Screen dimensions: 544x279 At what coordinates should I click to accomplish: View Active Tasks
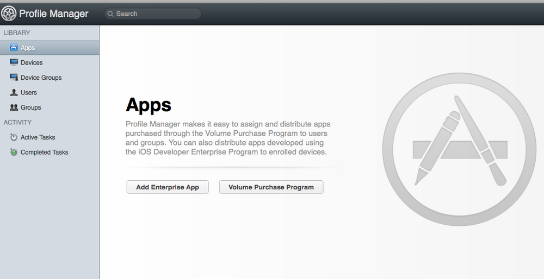click(50, 137)
